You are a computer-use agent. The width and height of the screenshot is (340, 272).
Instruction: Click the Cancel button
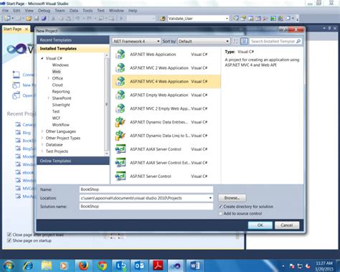287,225
